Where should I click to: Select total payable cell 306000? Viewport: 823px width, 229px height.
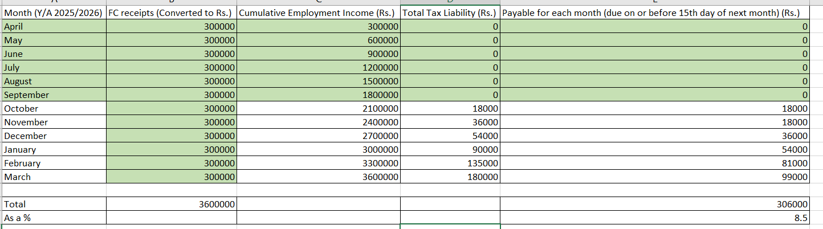click(x=654, y=204)
